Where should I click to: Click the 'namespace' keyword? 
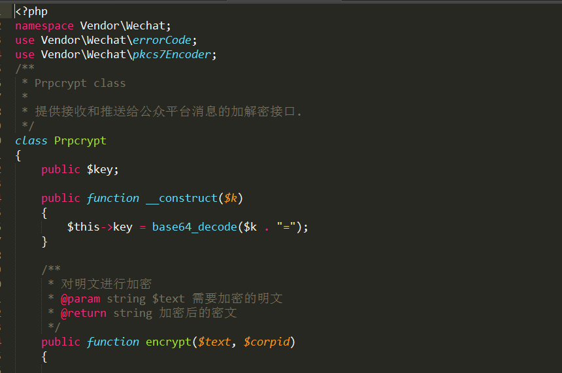[44, 25]
